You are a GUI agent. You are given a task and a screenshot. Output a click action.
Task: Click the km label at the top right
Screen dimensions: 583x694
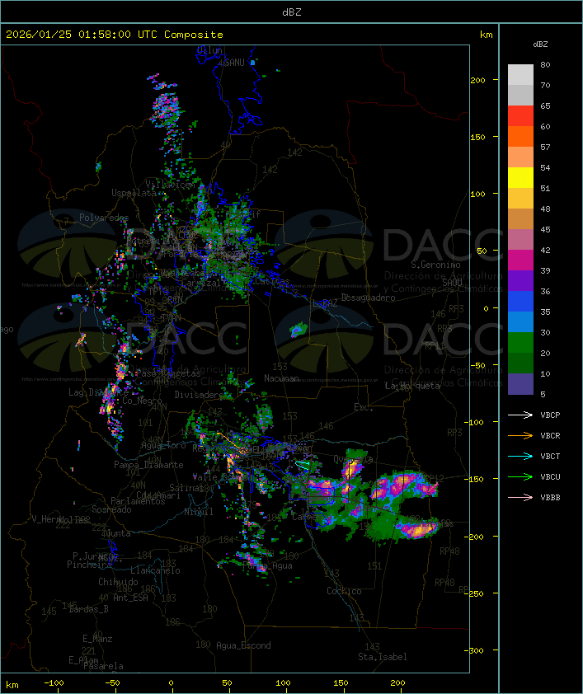486,35
